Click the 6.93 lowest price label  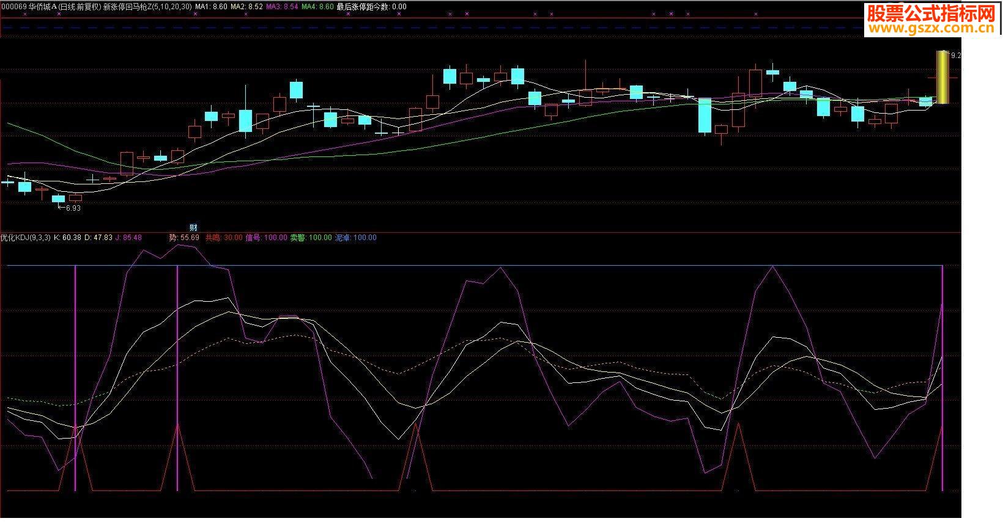click(73, 208)
